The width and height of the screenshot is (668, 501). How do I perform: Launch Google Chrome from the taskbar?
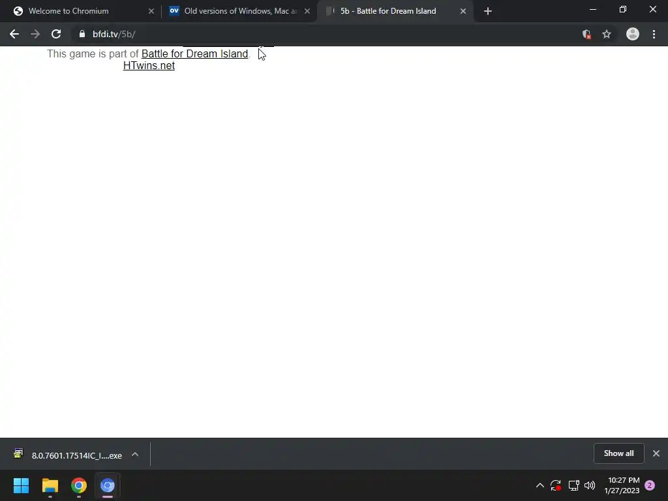pyautogui.click(x=79, y=485)
